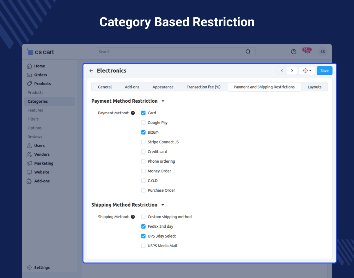The image size is (354, 278).
Task: Switch to the Add-ons tab
Action: [x=132, y=87]
